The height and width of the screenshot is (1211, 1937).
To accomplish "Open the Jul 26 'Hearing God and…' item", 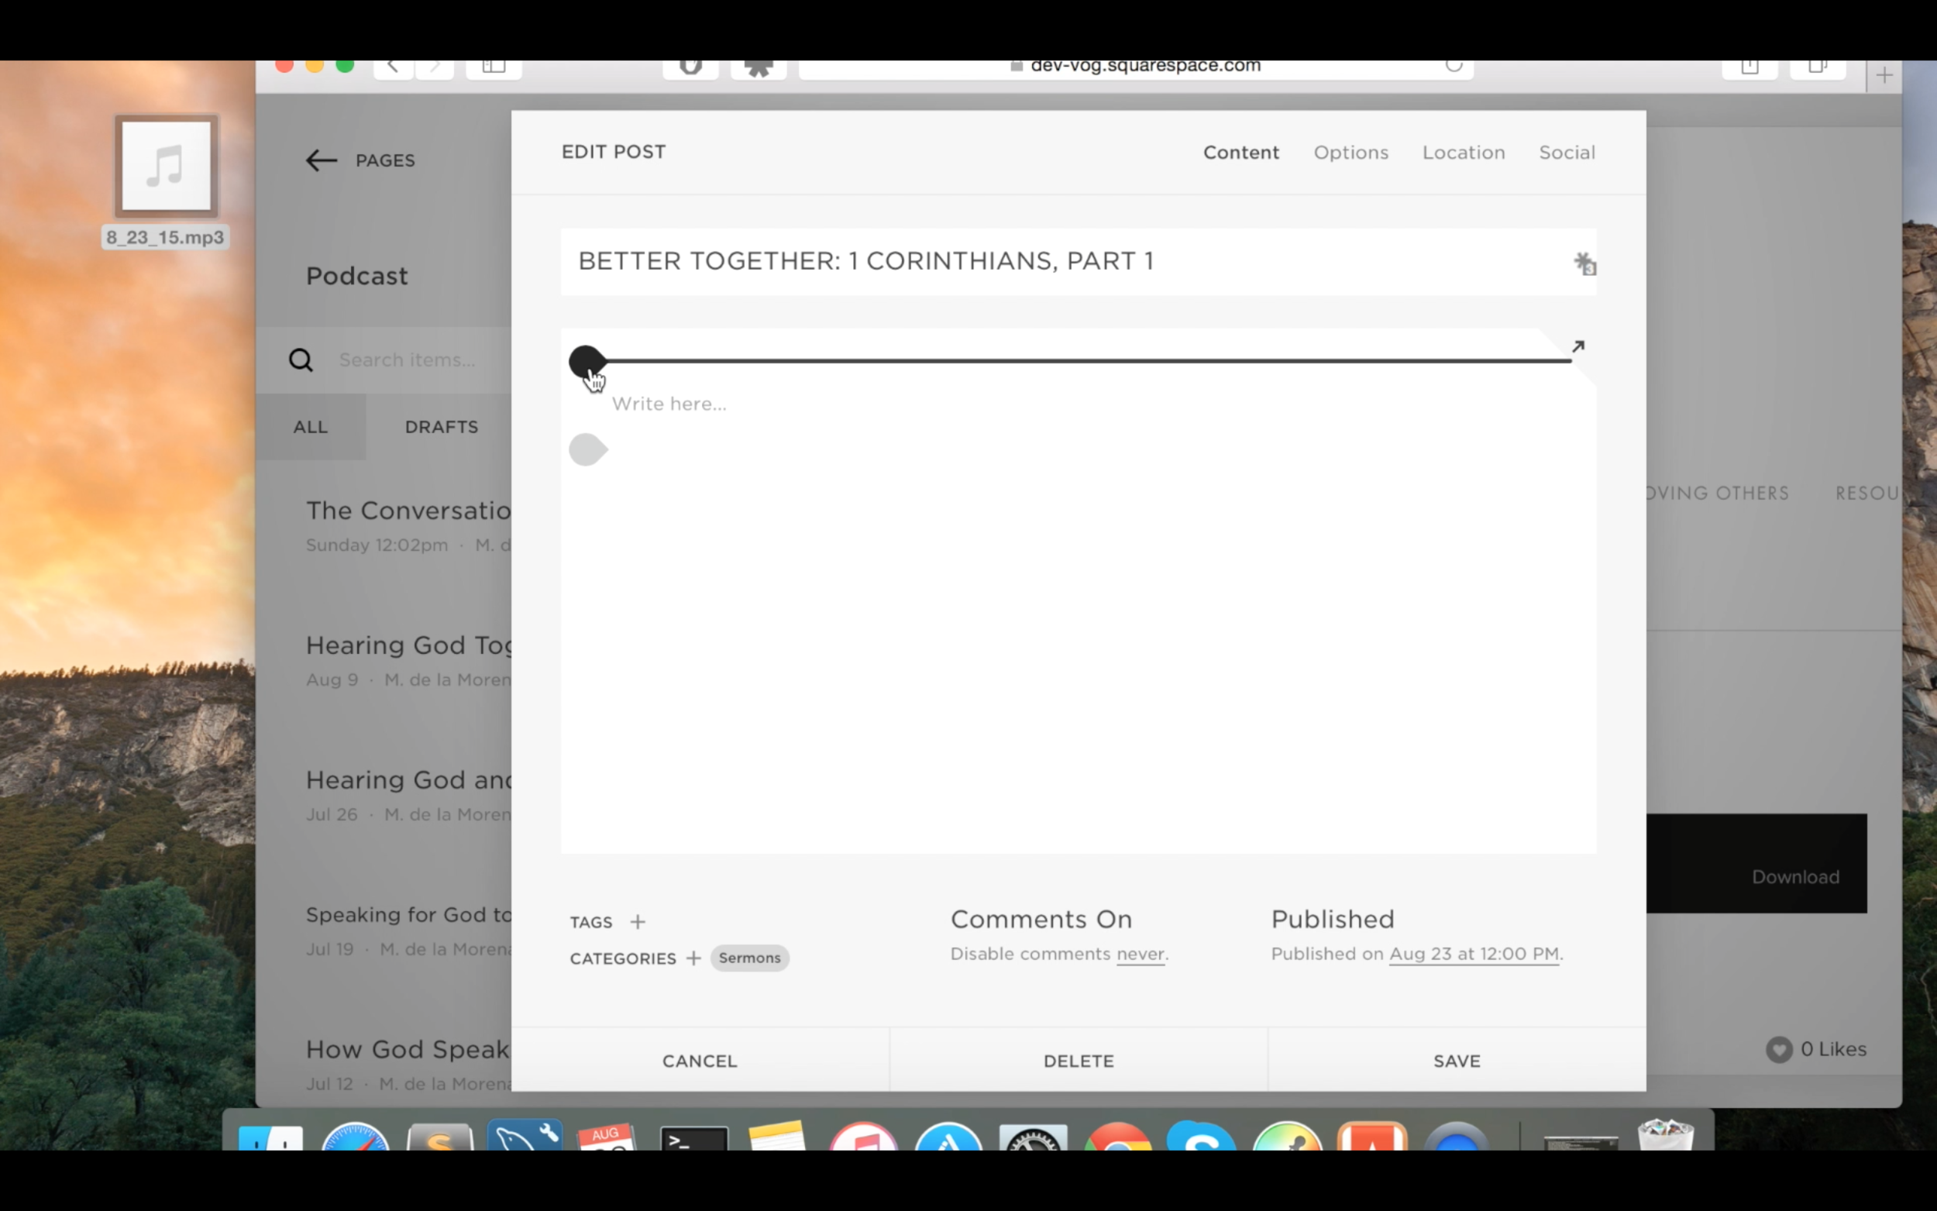I will click(x=408, y=796).
